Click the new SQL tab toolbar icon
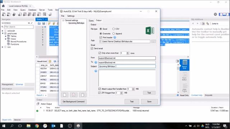The image size is (230, 129). pos(4,14)
